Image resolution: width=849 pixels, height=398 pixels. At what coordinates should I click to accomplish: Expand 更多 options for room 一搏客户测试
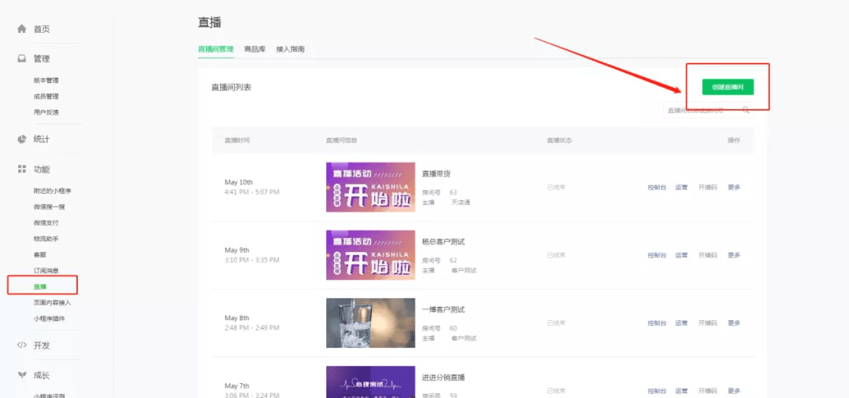(x=733, y=323)
